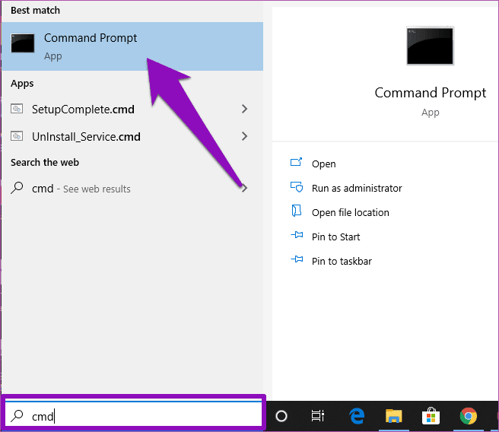Open File Explorer from the taskbar
Viewport: 499px width, 432px height.
click(394, 416)
